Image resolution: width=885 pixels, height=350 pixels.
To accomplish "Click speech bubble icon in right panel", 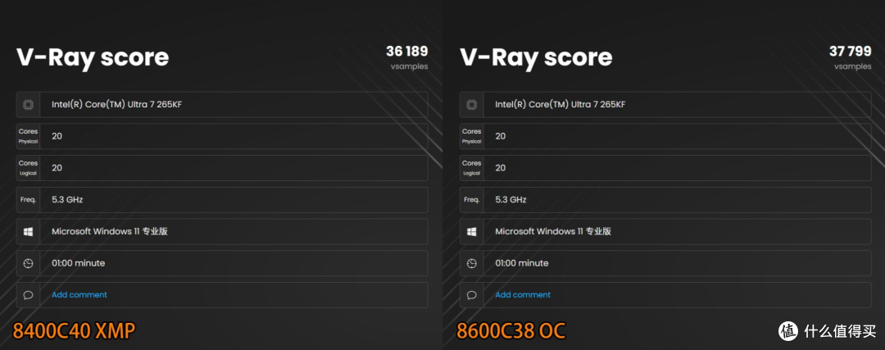I will 472,295.
